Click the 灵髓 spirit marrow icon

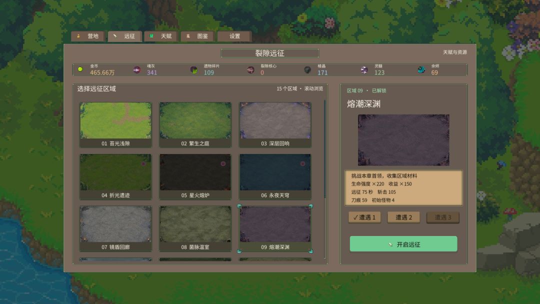pyautogui.click(x=364, y=70)
